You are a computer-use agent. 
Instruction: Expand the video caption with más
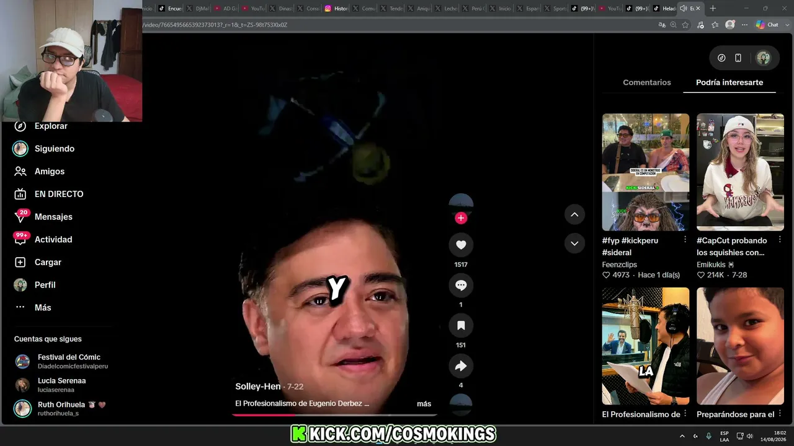pos(424,404)
